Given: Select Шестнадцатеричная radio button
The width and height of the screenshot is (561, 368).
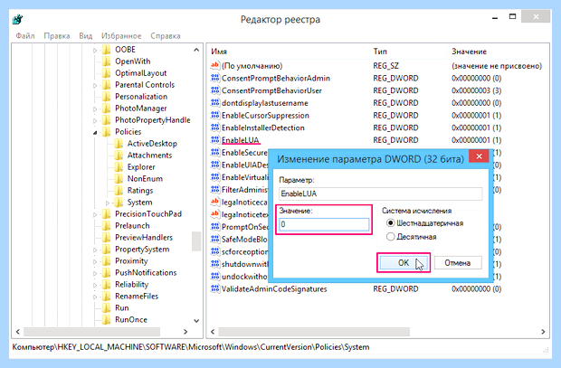Looking at the screenshot, I should [390, 223].
